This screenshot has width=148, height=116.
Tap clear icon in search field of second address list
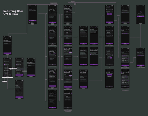(x=22, y=61)
